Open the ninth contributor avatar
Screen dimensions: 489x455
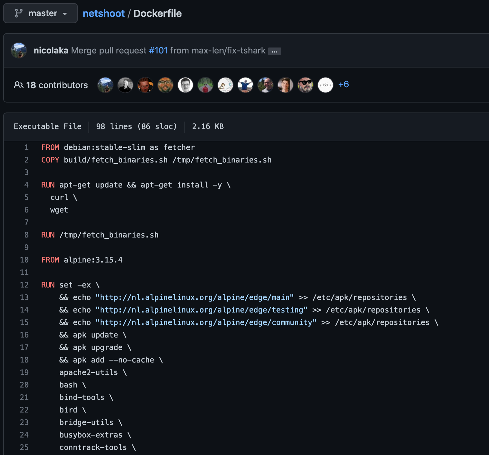(265, 85)
